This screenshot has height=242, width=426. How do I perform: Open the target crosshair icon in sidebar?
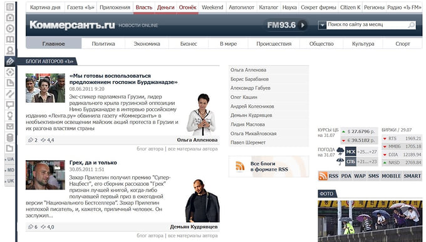[x=10, y=72]
